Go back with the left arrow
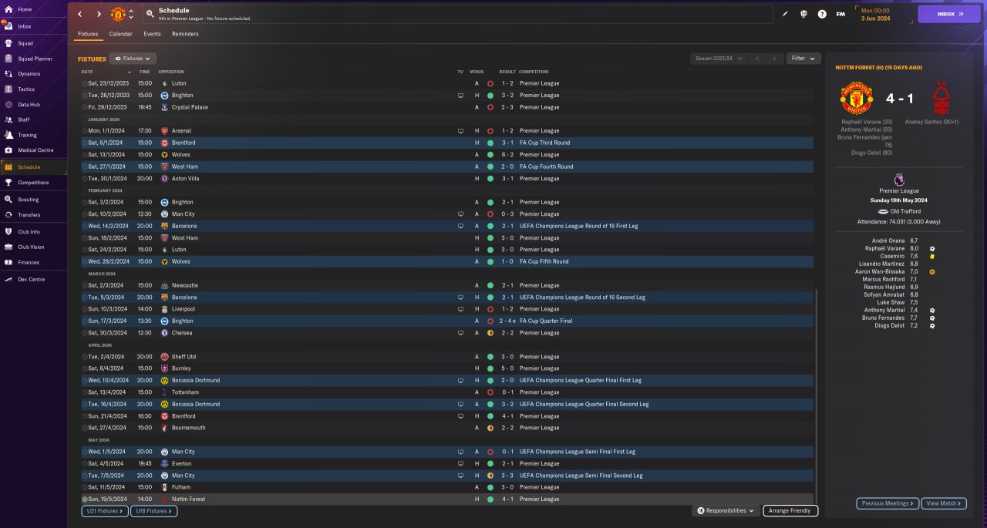Viewport: 987px width, 528px height. click(x=79, y=14)
